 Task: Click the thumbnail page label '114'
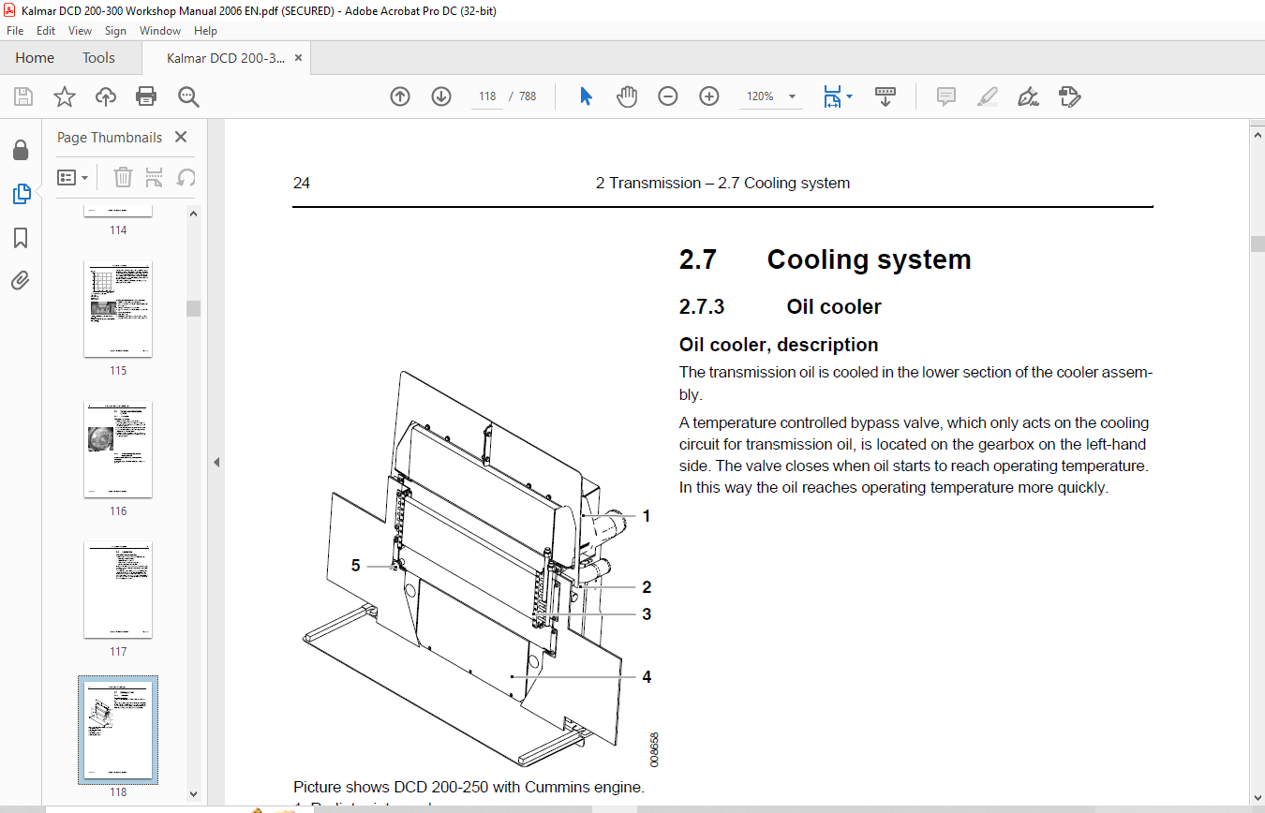118,230
